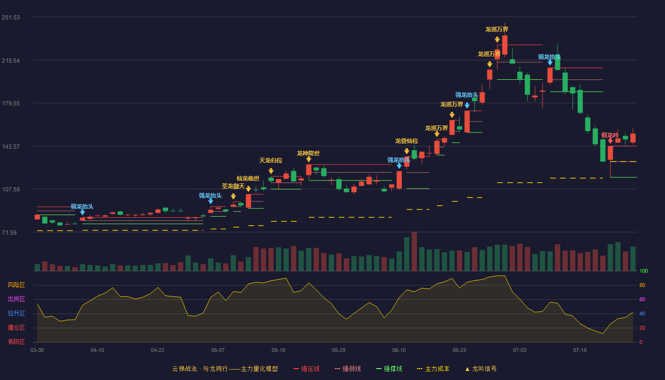Click the 出货区 zone label

pos(17,299)
